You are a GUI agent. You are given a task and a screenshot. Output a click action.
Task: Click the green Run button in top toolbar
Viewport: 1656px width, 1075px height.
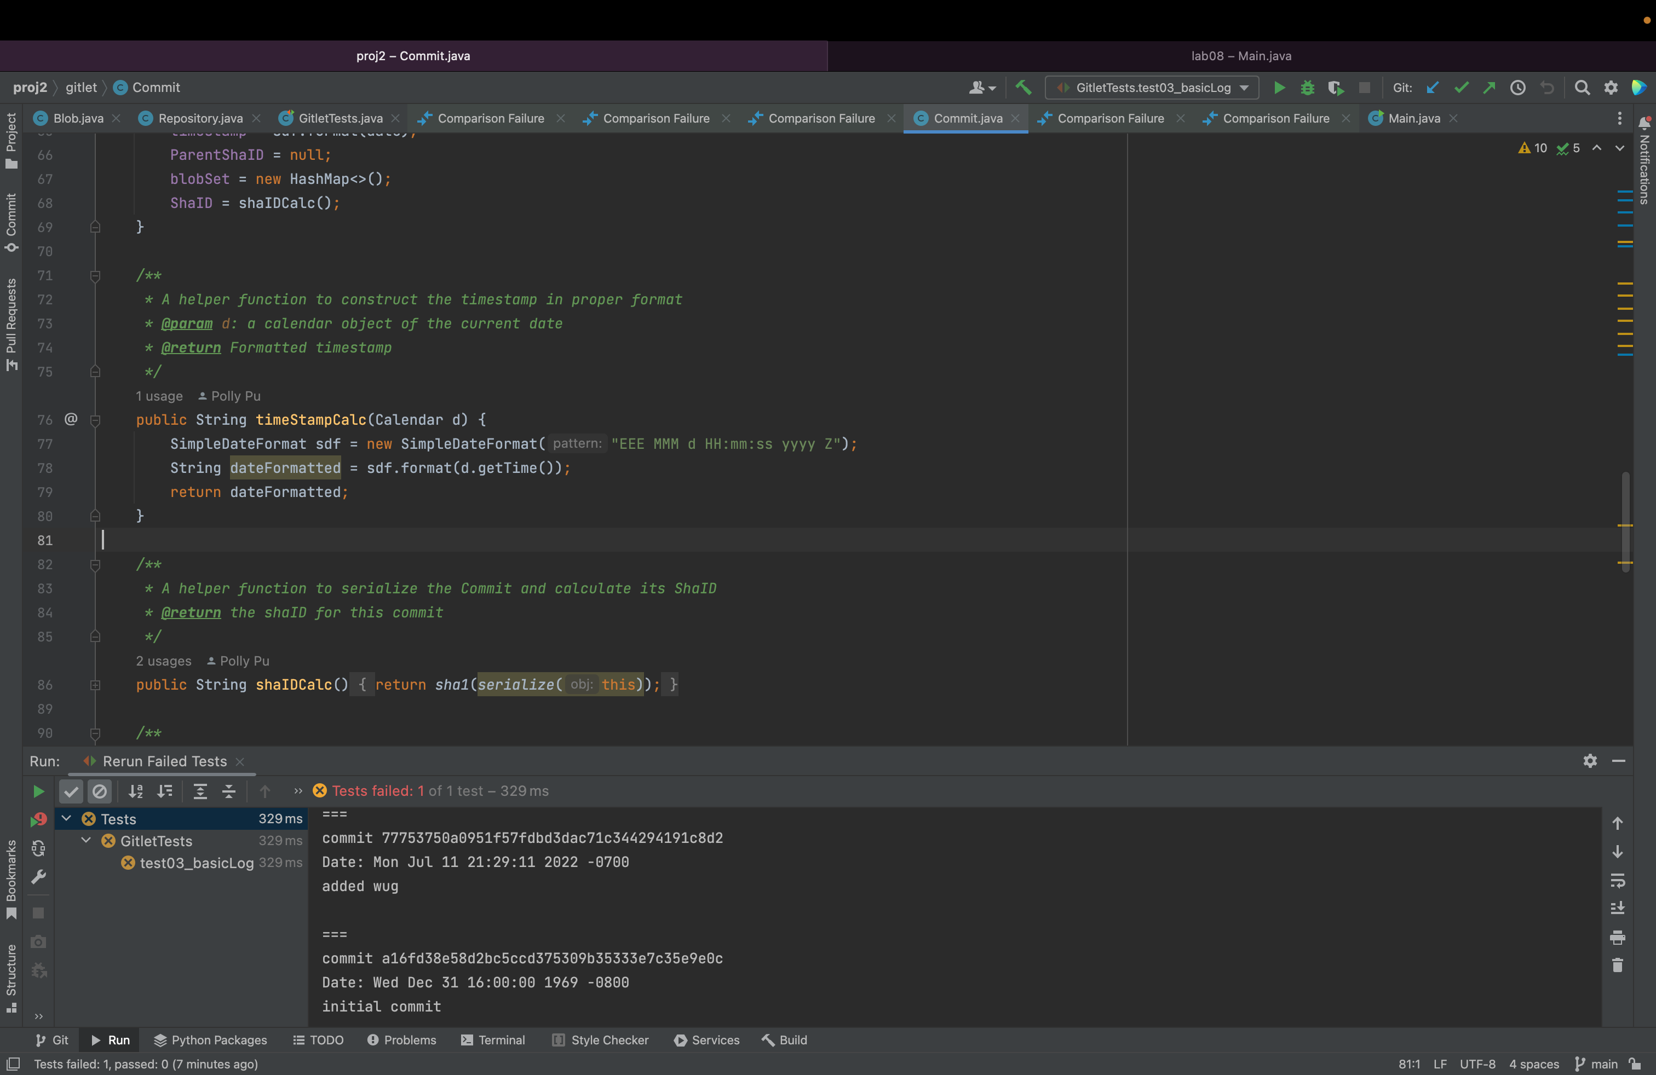[1279, 88]
